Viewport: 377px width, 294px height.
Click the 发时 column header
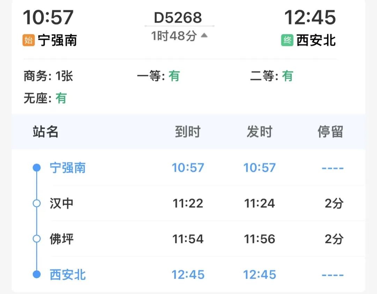click(259, 132)
